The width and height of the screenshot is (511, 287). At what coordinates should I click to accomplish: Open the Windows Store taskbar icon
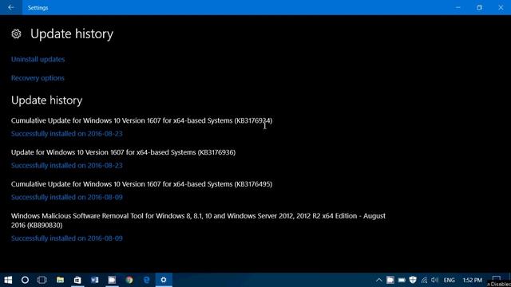tap(77, 280)
